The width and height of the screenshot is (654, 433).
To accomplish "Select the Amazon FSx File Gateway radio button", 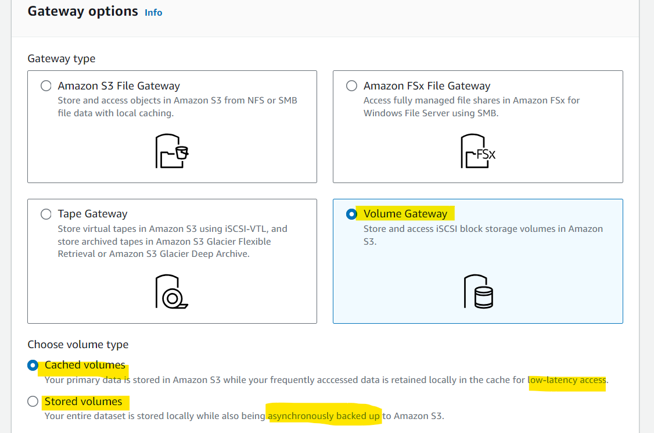I will [x=351, y=85].
